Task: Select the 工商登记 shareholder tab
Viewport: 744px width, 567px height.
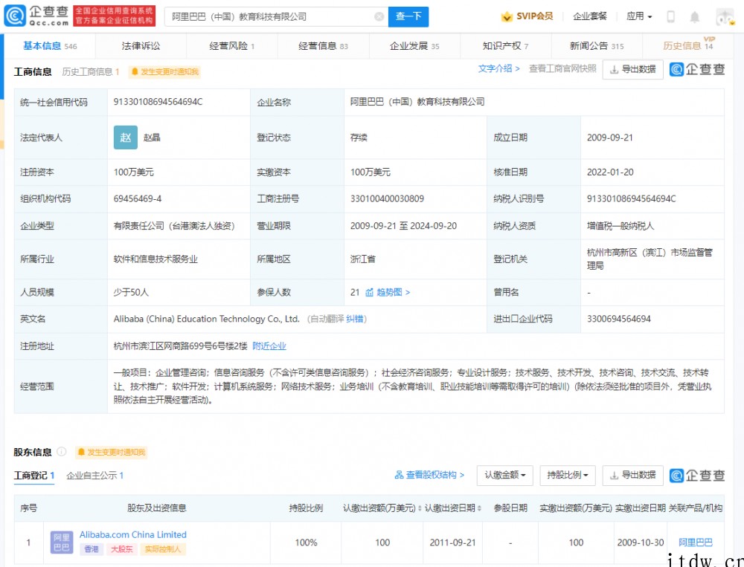Action: [34, 475]
